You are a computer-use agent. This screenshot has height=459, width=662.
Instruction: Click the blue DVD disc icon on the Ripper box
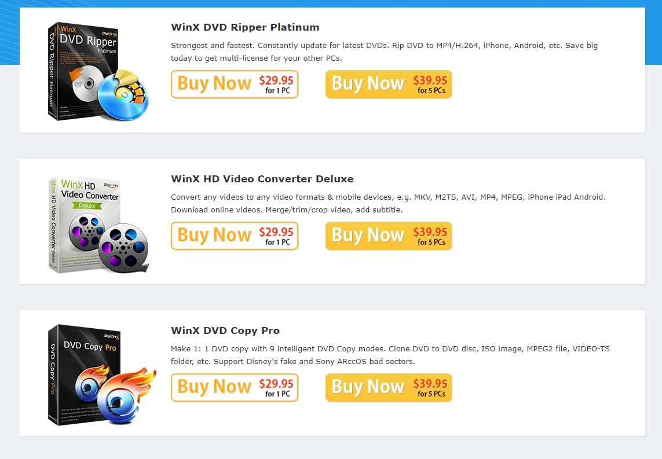point(123,97)
